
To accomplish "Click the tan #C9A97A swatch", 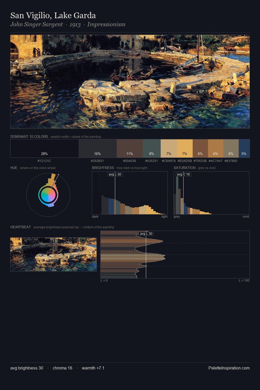I will coord(169,148).
